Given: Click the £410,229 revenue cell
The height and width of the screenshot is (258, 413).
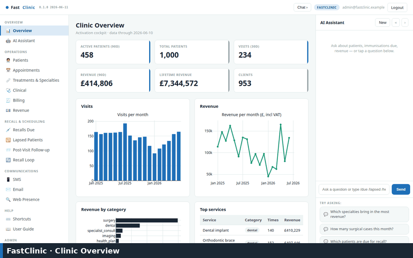Looking at the screenshot, I should (x=292, y=230).
